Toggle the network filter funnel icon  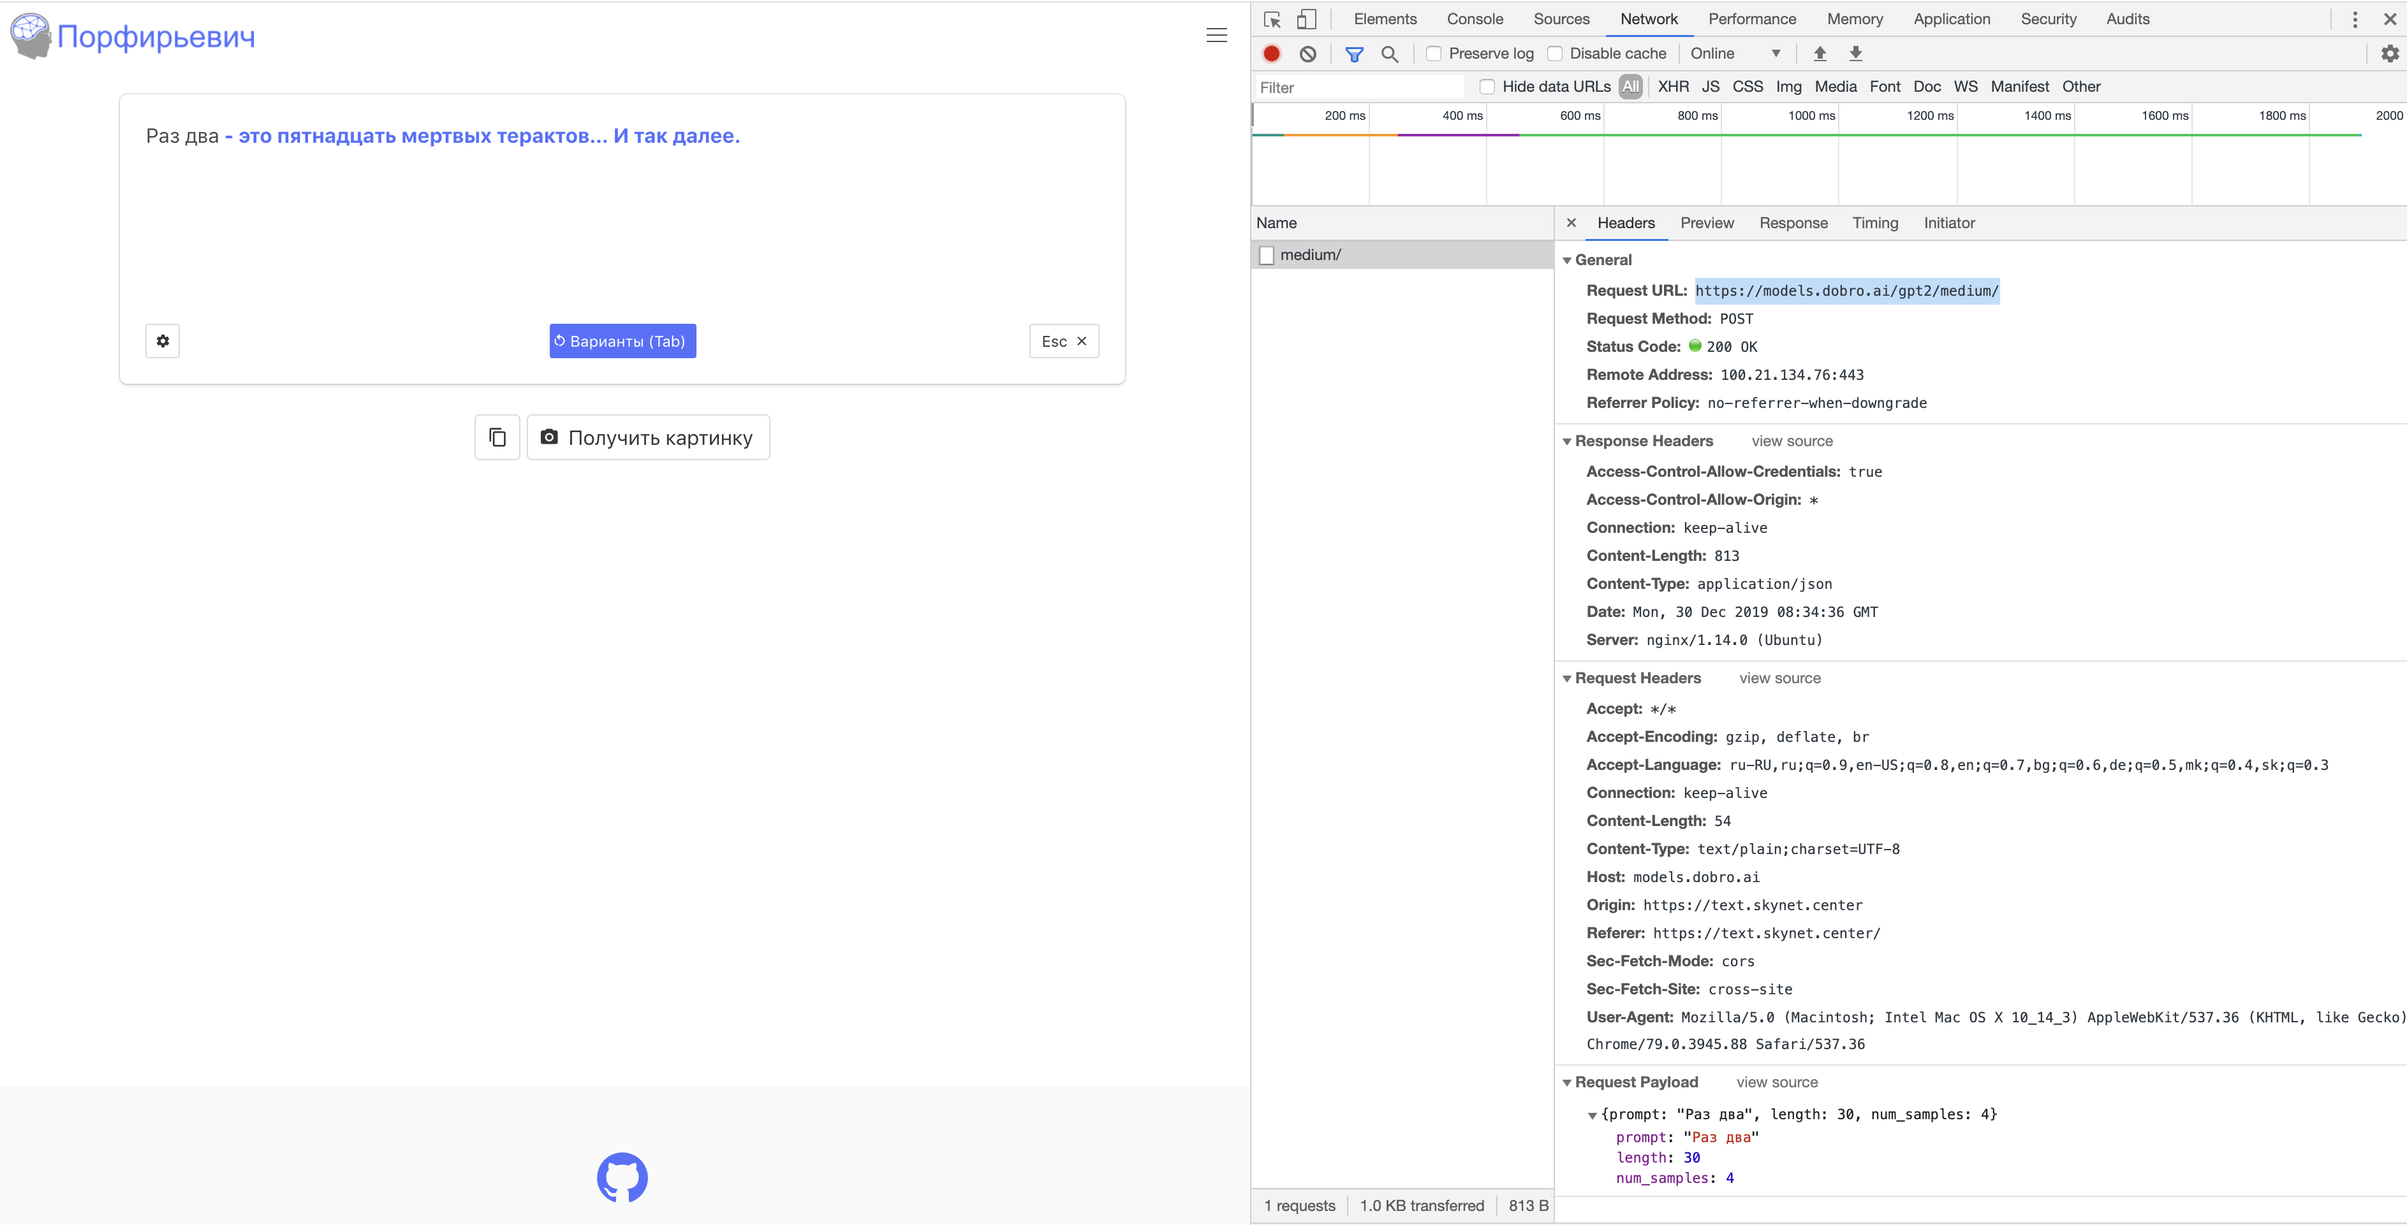[x=1354, y=54]
